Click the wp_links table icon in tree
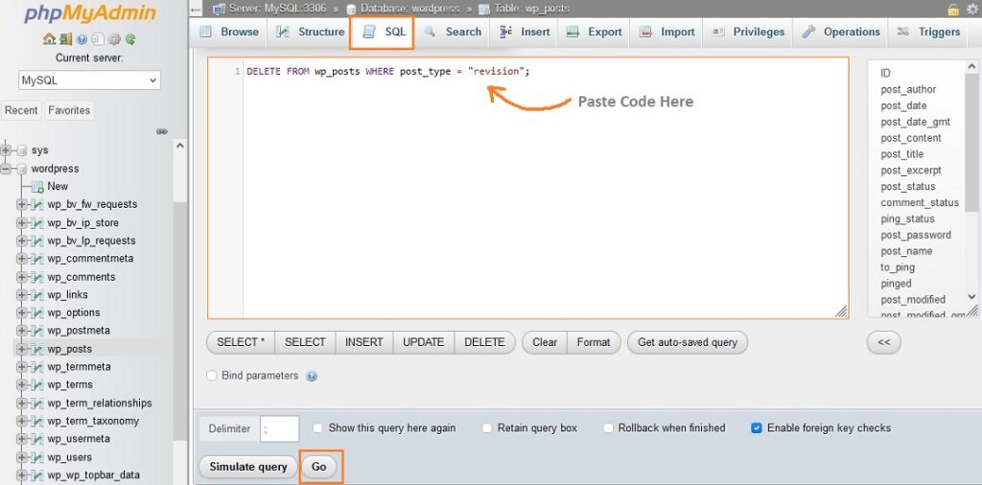The height and width of the screenshot is (485, 982). tap(37, 294)
